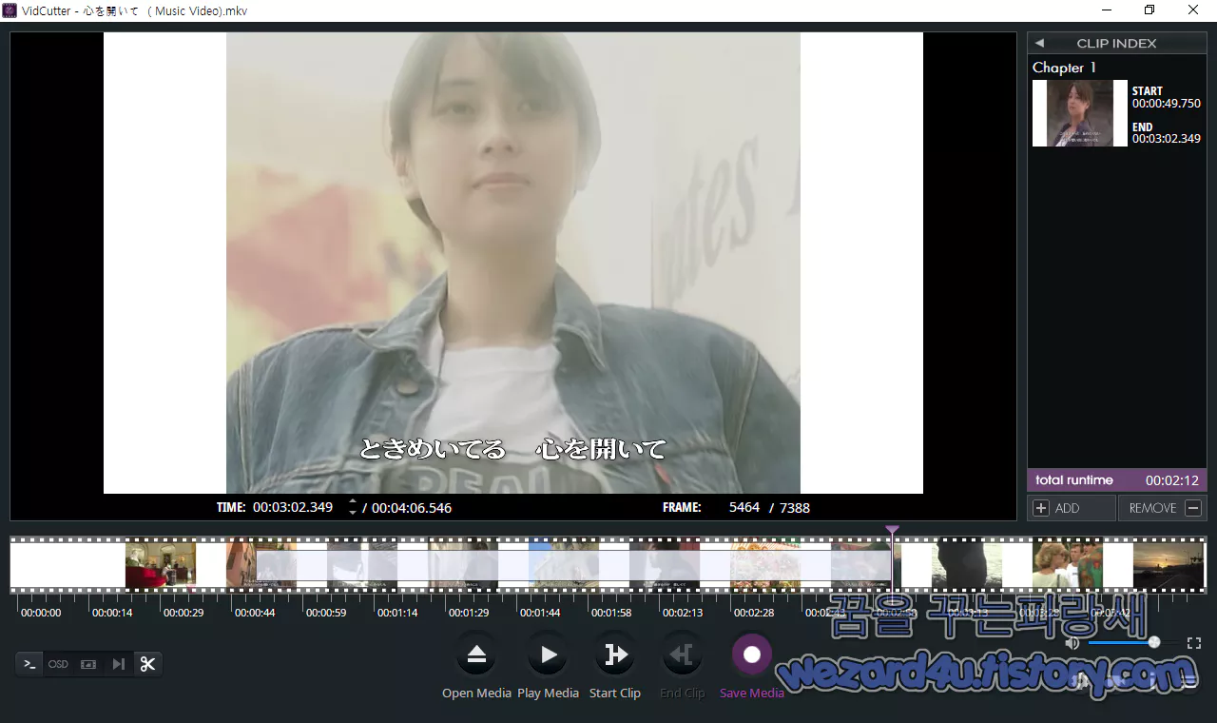Click the purple playhead marker on the timeline

[892, 530]
